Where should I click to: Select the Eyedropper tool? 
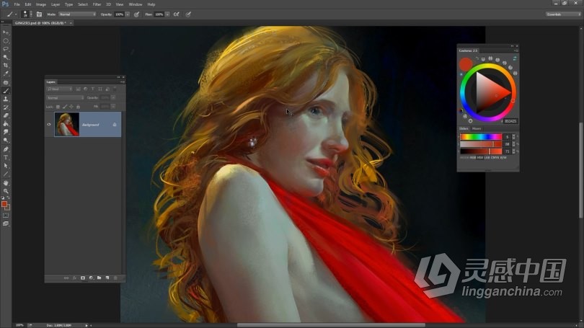6,74
